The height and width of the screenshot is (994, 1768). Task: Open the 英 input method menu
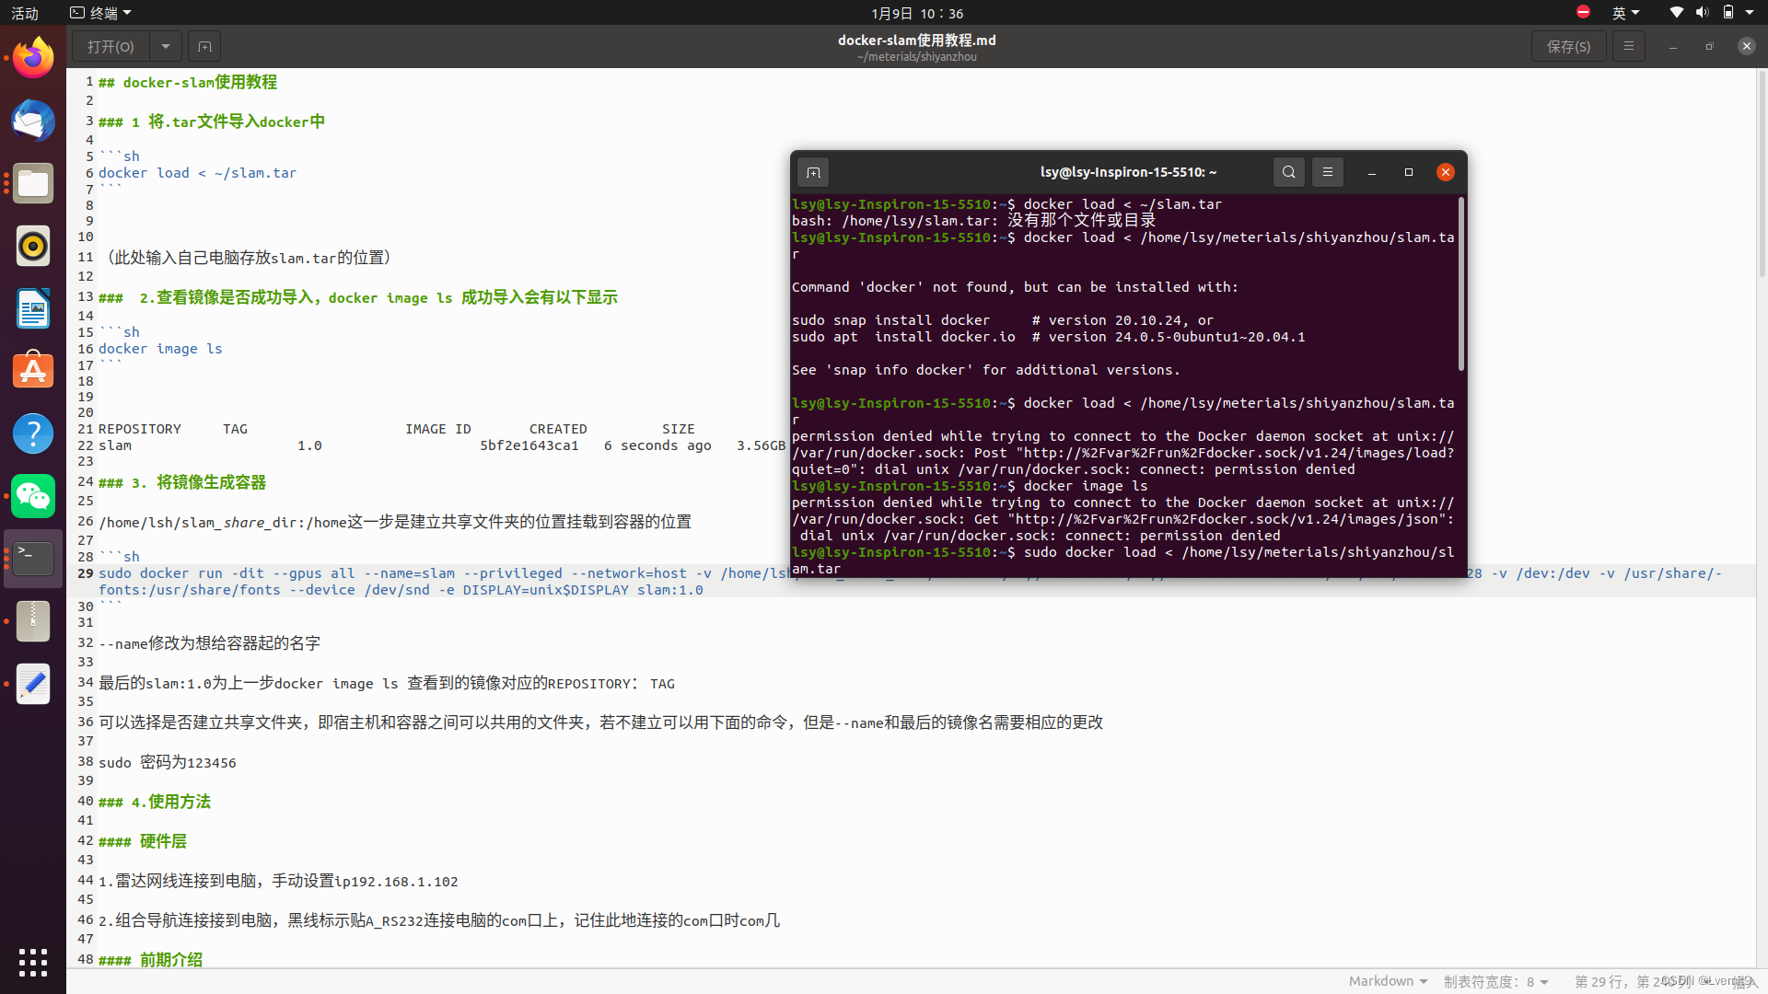1625,13
